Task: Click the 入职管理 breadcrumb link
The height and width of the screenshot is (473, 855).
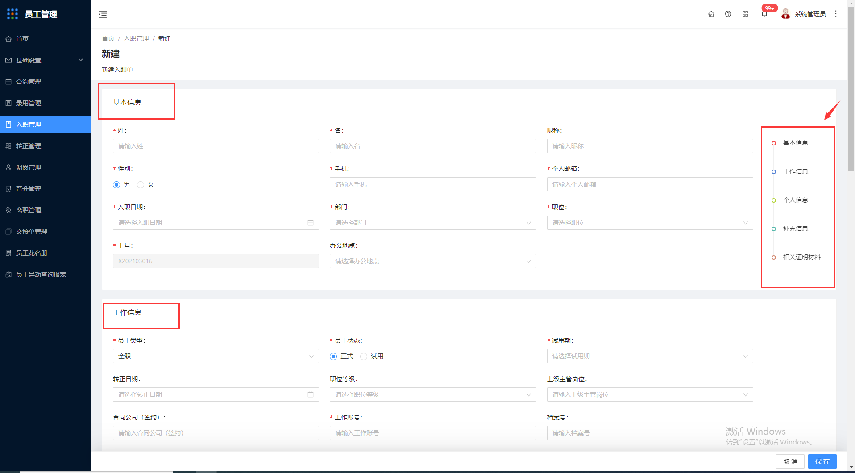Action: 136,38
